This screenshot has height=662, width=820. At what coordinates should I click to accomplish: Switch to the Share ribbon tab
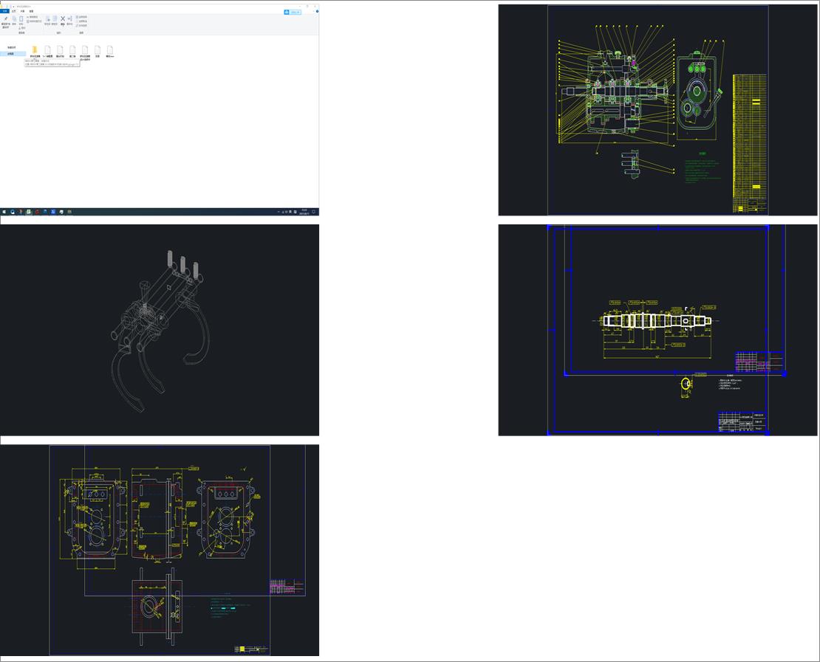tap(22, 12)
